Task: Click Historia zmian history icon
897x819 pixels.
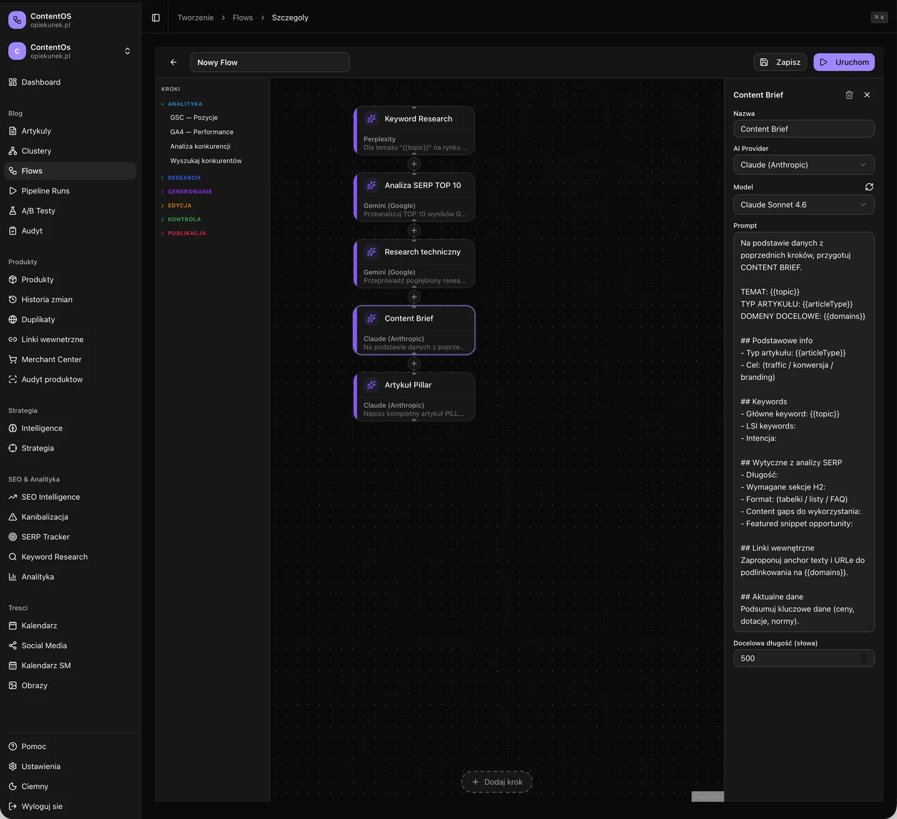Action: click(12, 300)
